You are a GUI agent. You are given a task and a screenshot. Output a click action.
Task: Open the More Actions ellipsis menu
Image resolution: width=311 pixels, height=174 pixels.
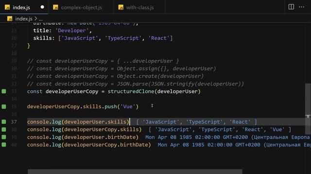(301, 7)
